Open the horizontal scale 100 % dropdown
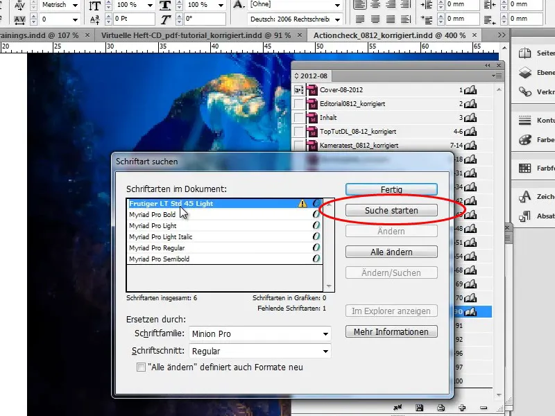The height and width of the screenshot is (416, 555). click(221, 6)
